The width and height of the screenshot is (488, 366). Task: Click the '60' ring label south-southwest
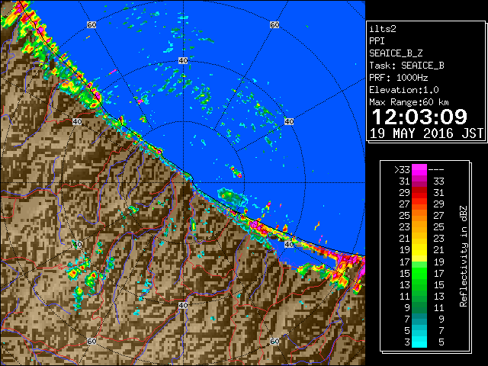pyautogui.click(x=91, y=342)
